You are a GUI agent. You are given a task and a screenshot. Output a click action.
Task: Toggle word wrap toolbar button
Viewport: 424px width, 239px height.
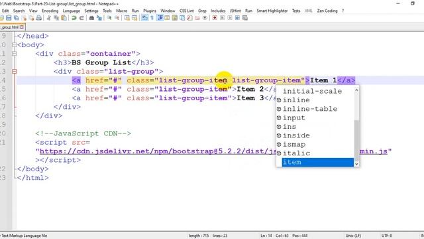pyautogui.click(x=144, y=18)
